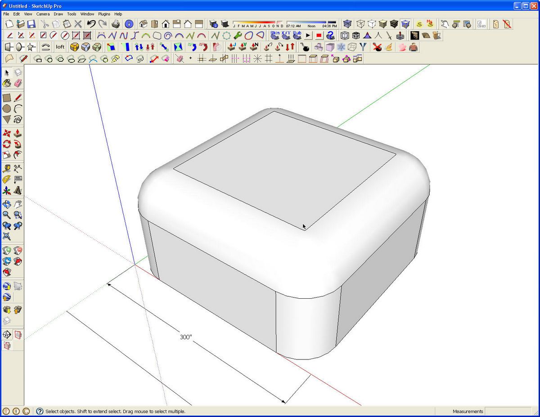Activate the Follow Me tool
540x417 pixels.
point(18,144)
